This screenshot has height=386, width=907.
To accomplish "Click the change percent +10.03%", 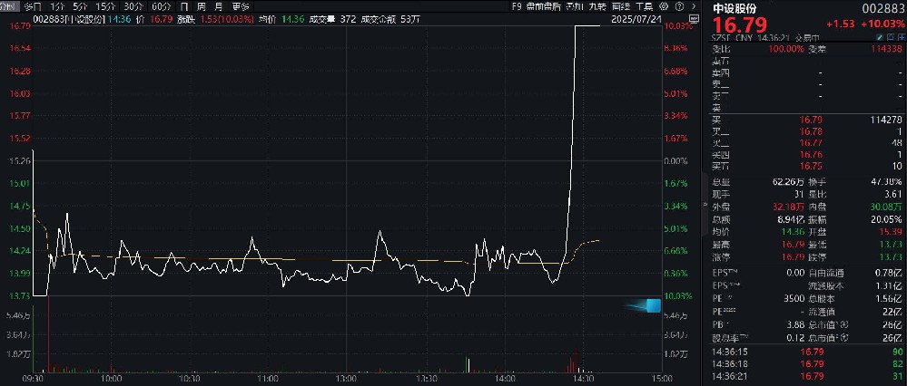I will [882, 24].
